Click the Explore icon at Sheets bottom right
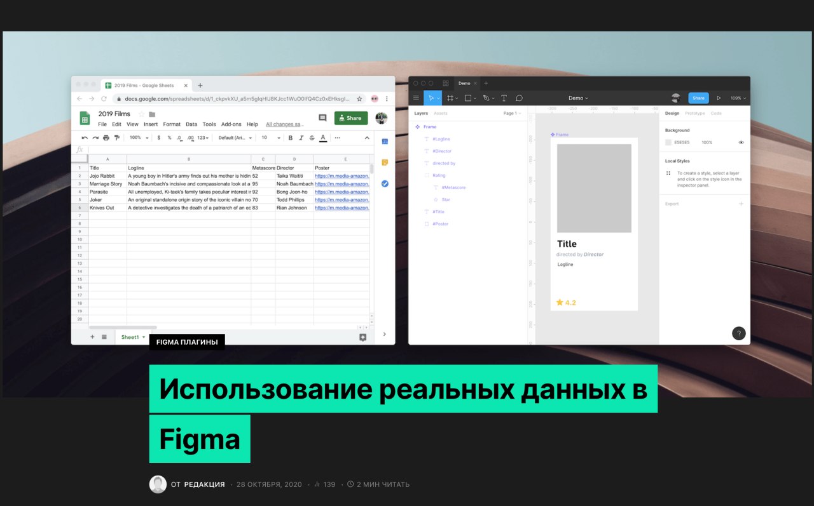The image size is (814, 506). [x=363, y=337]
